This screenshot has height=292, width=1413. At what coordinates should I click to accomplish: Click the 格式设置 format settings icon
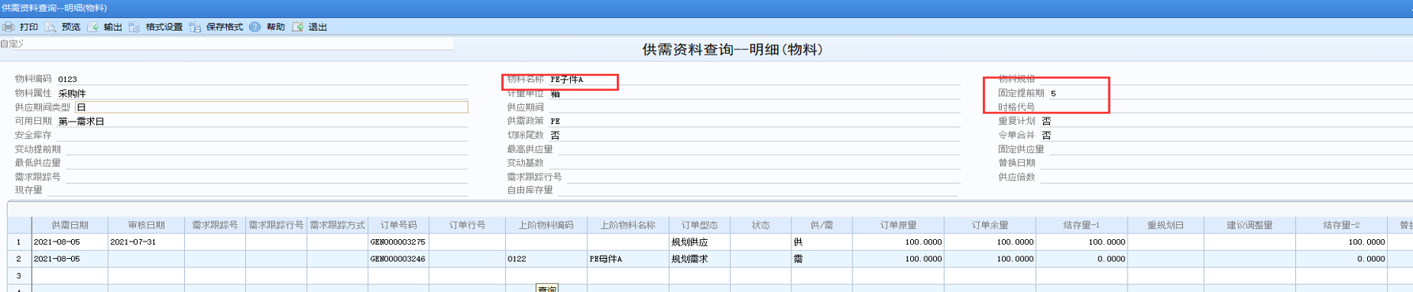tap(134, 27)
